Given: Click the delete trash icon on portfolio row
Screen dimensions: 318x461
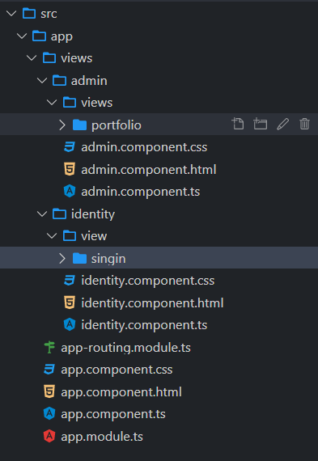Looking at the screenshot, I should pos(304,124).
